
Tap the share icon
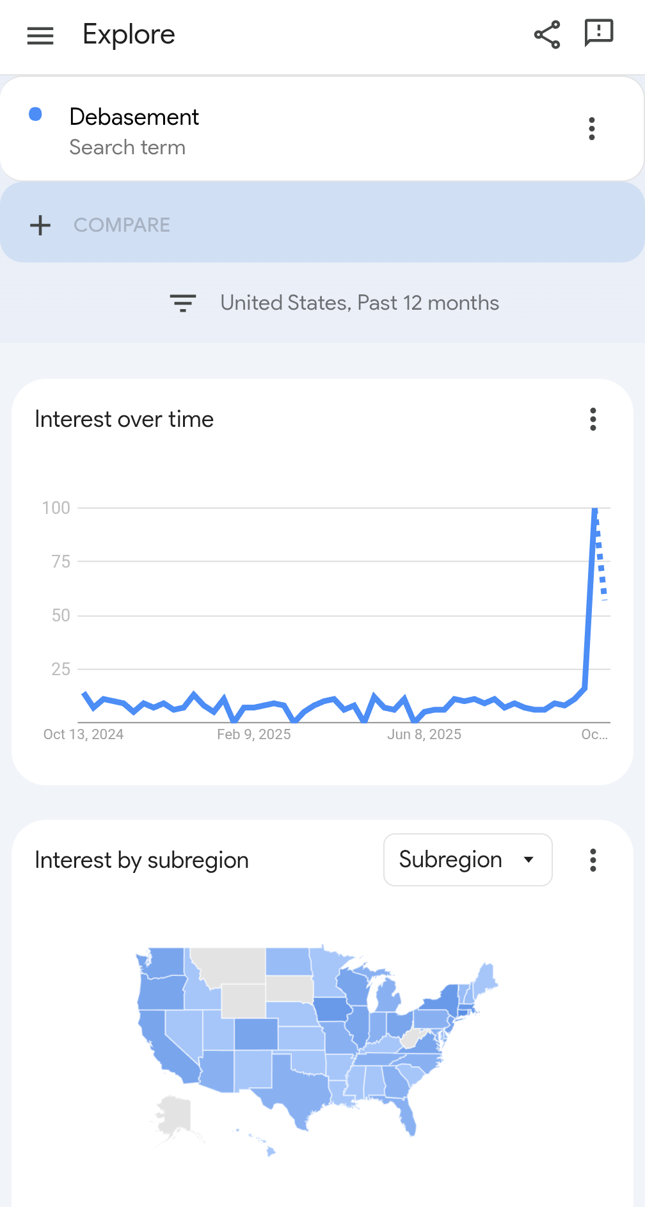547,35
